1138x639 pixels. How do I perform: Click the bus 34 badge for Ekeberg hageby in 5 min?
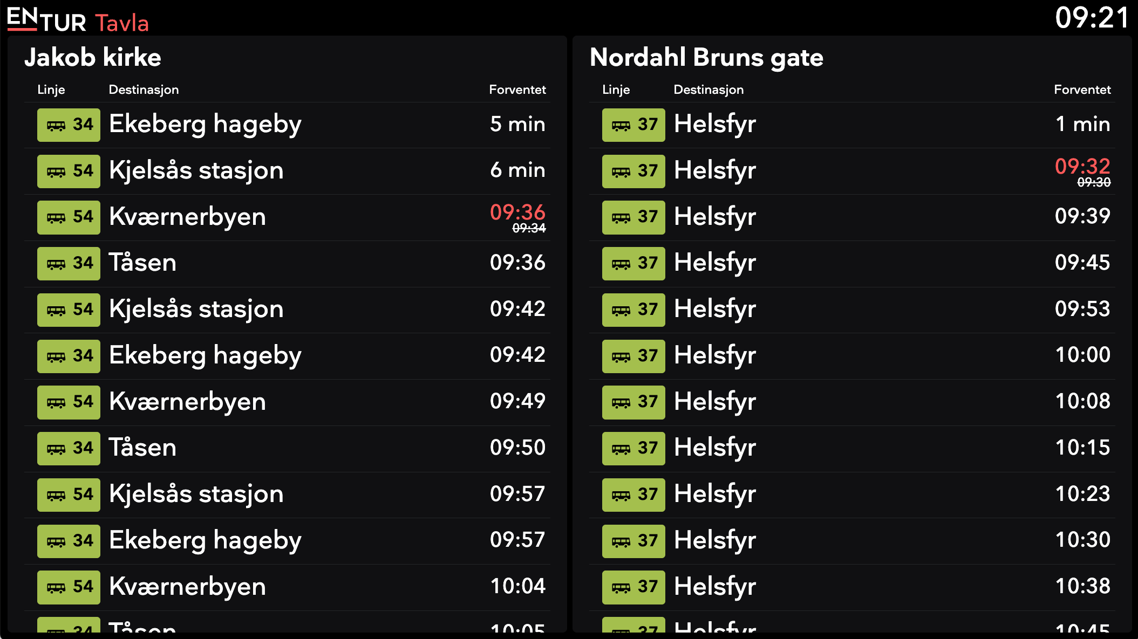(x=69, y=125)
